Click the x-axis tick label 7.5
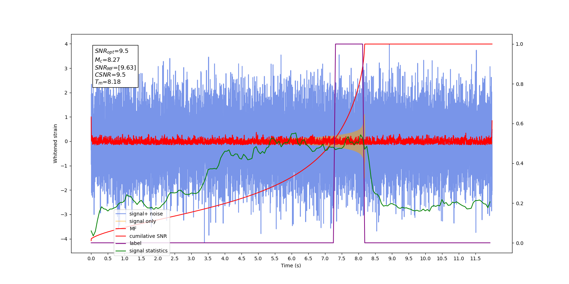The image size is (569, 284). (x=342, y=258)
